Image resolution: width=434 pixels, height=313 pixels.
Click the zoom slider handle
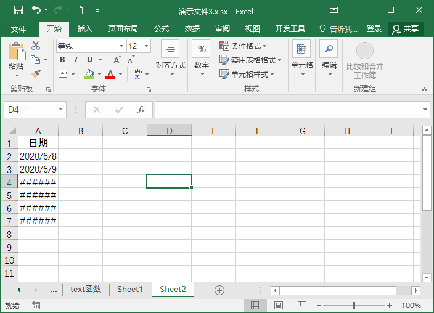354,306
